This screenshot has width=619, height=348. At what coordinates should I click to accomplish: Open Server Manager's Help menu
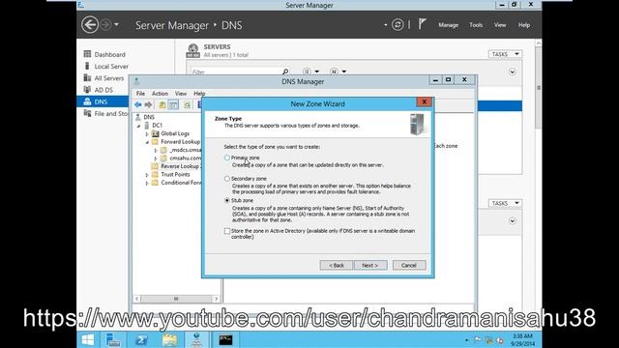click(524, 25)
